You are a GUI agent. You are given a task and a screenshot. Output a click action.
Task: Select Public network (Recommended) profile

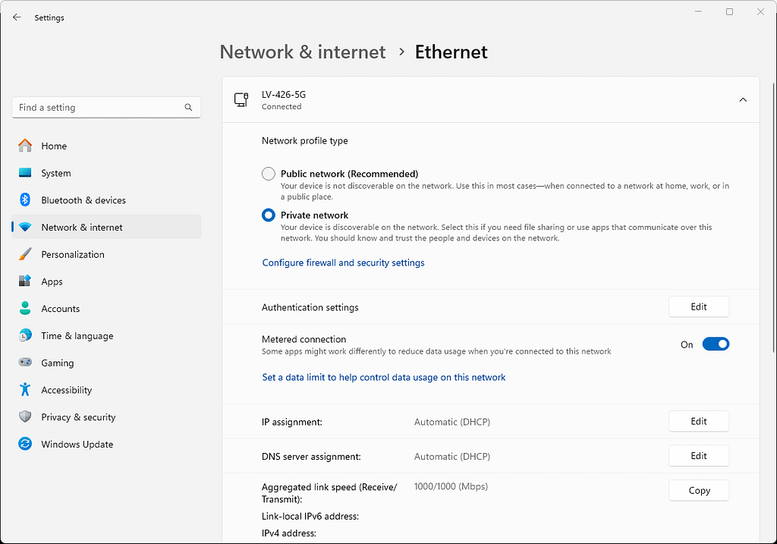coord(268,173)
